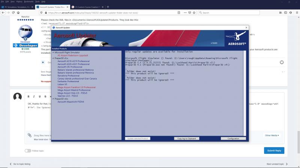This screenshot has width=300, height=168.
Task: Select Balearic Islands professional Mallorca
Action: coord(76,70)
